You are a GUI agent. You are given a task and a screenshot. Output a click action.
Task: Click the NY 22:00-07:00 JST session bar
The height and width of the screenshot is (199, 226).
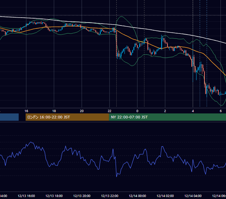coord(167,117)
